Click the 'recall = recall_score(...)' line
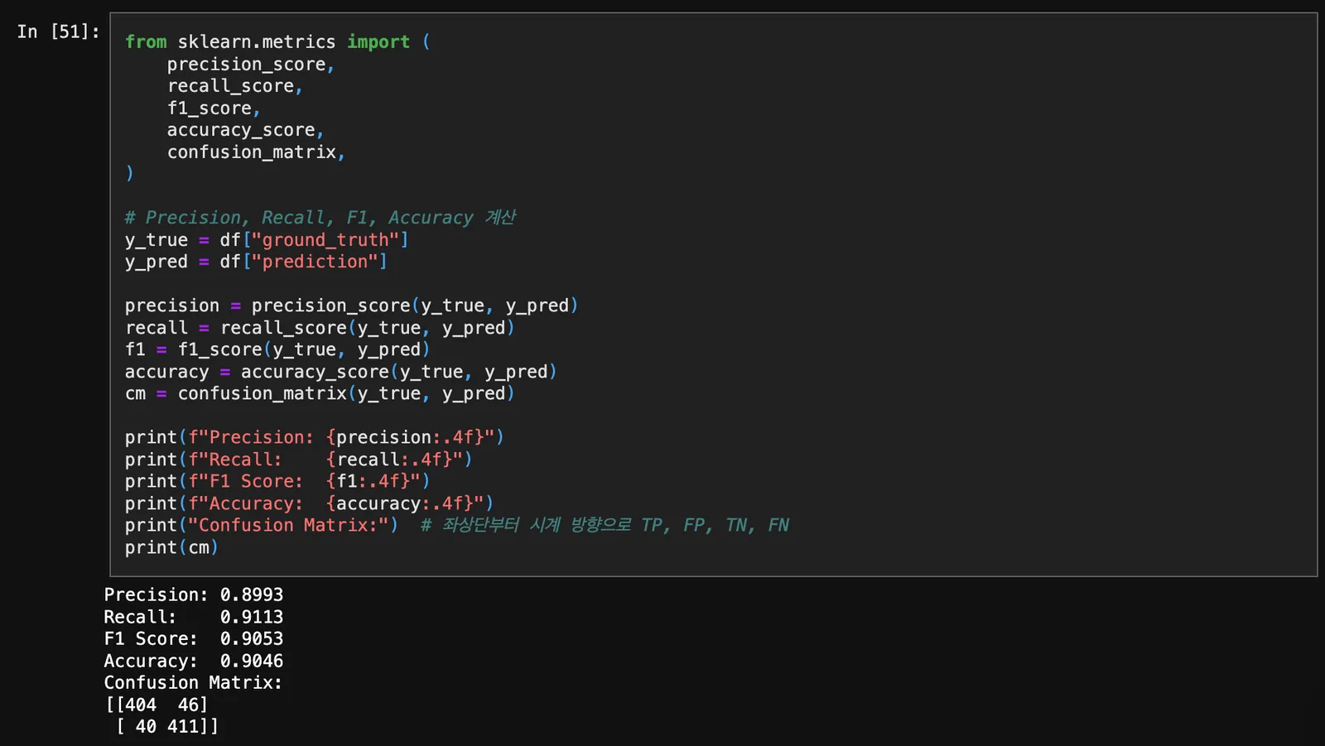The width and height of the screenshot is (1325, 746). pos(320,328)
